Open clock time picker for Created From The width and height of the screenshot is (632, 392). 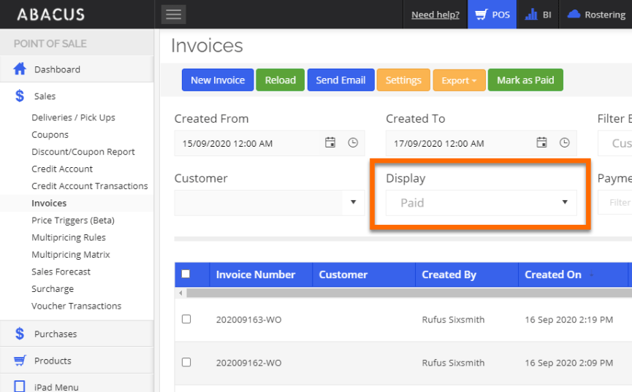tap(353, 143)
